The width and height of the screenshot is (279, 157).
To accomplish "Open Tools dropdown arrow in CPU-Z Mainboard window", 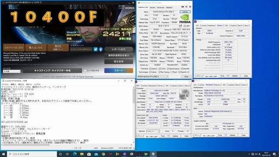I will click(225, 135).
